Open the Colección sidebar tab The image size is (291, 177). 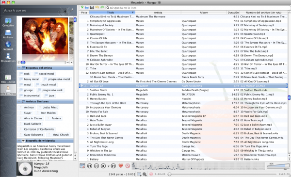8,22
